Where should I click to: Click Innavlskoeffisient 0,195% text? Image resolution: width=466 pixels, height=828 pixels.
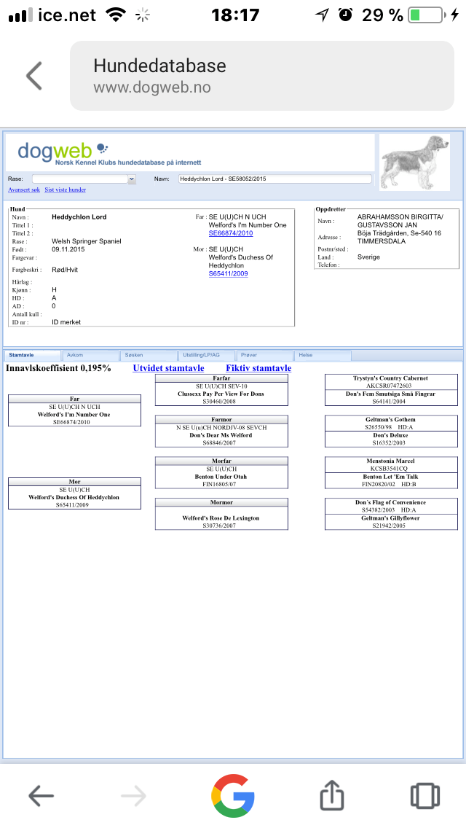pyautogui.click(x=58, y=368)
